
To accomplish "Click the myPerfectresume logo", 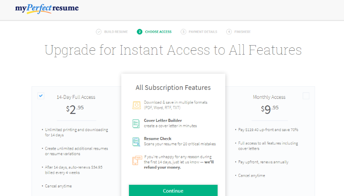I will coord(47,9).
